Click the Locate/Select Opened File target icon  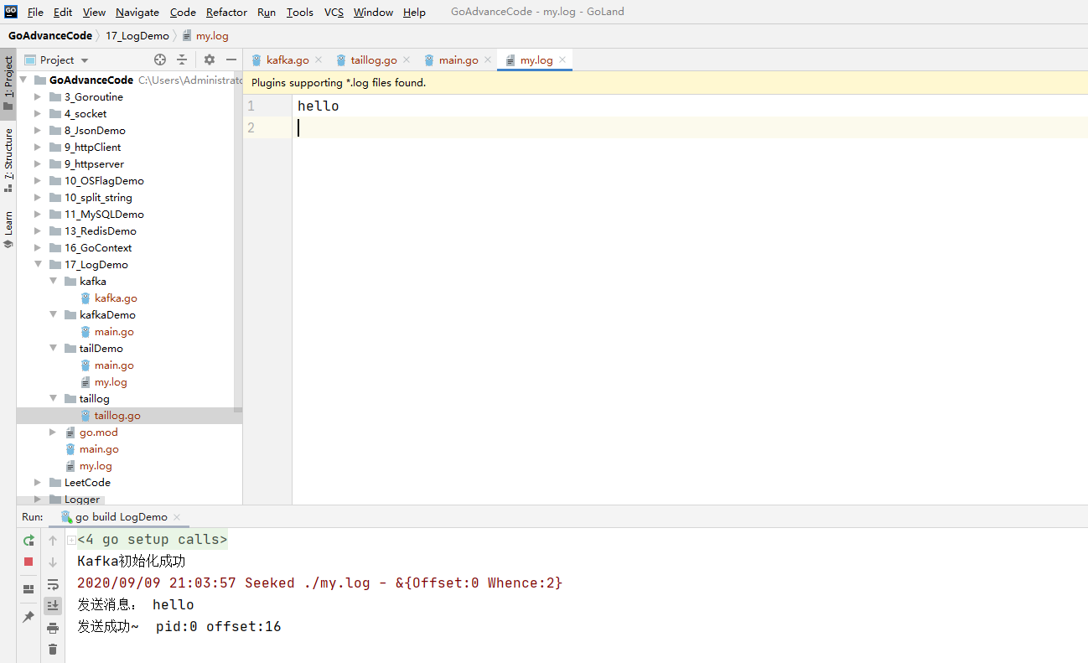pyautogui.click(x=160, y=60)
